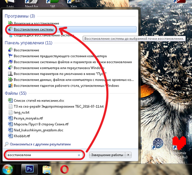Open Создать диск восстановления системы entry
The width and height of the screenshot is (192, 175).
click(44, 35)
